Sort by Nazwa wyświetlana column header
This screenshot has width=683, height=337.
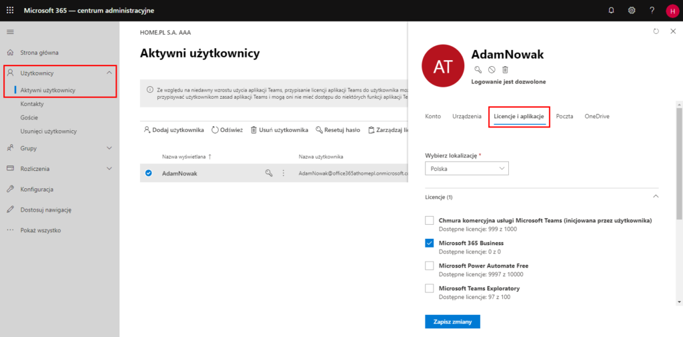point(187,157)
